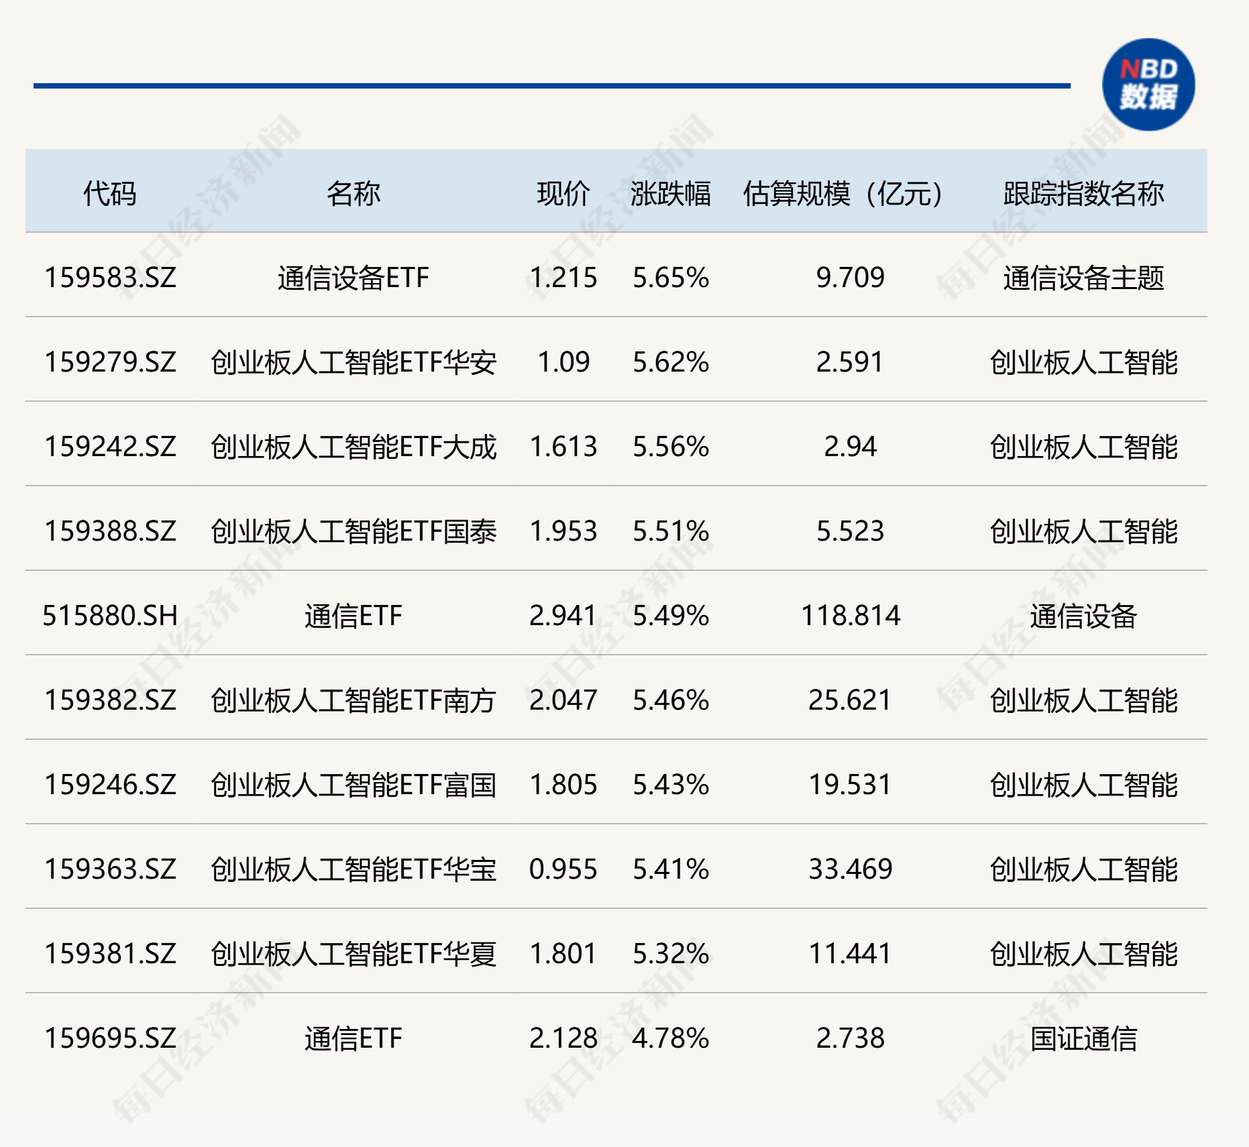This screenshot has height=1147, width=1249.
Task: Click the 涨跌幅 column header
Action: pos(670,194)
